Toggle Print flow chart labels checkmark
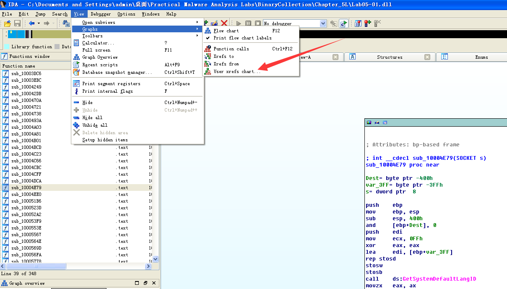The height and width of the screenshot is (289, 507). coord(208,38)
